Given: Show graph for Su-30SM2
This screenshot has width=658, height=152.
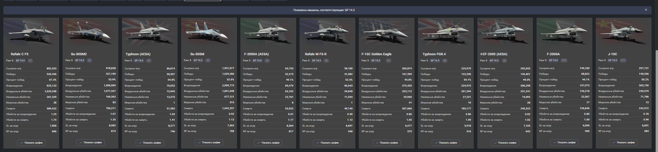Looking at the screenshot, I should (91, 142).
